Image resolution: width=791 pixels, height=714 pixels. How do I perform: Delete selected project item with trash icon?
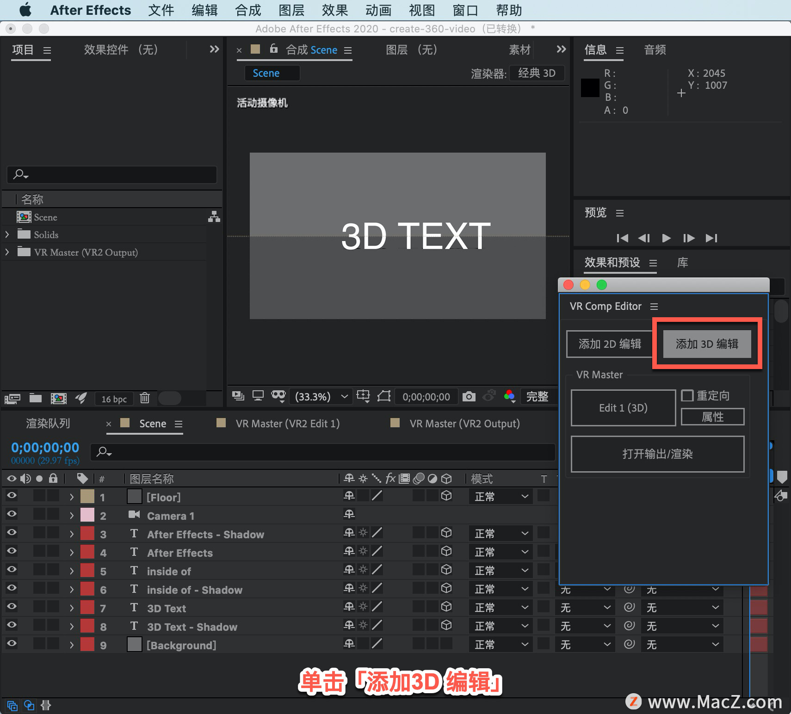click(145, 398)
